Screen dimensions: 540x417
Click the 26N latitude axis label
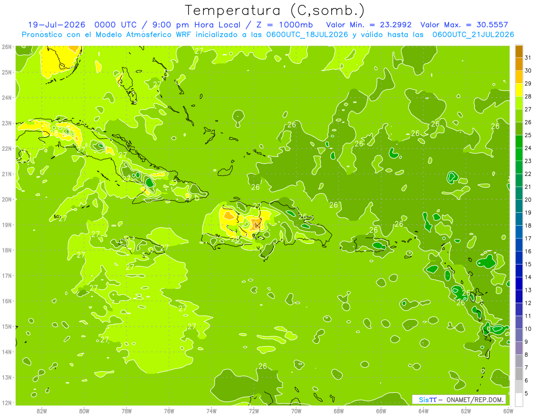pos(6,47)
